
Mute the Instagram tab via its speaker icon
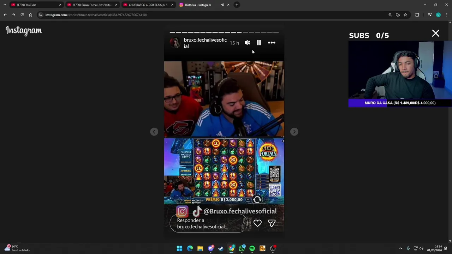click(x=222, y=5)
